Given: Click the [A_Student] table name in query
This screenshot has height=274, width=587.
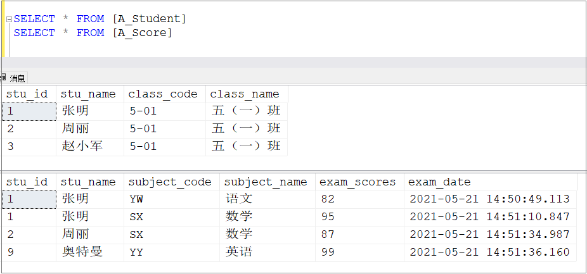Looking at the screenshot, I should [x=149, y=19].
